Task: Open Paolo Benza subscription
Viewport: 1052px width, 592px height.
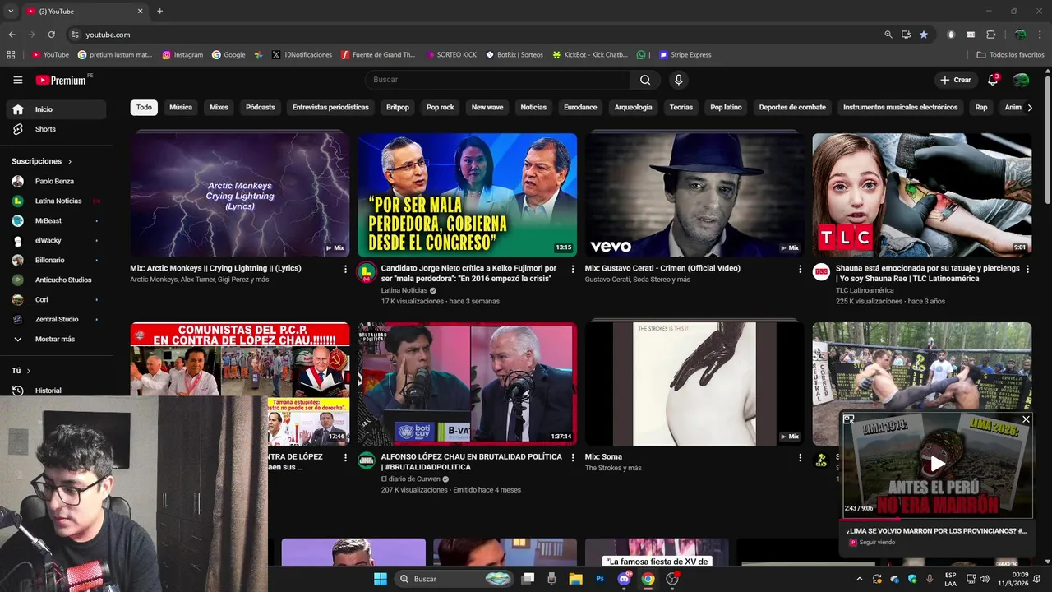Action: click(56, 181)
